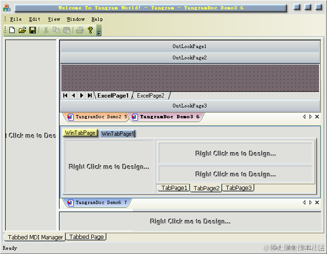This screenshot has height=254, width=327.
Task: Click the New document toolbar icon
Action: (12, 30)
